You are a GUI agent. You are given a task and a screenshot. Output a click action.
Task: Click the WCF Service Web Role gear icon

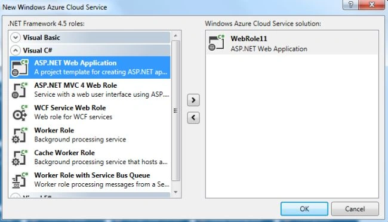[x=20, y=113]
